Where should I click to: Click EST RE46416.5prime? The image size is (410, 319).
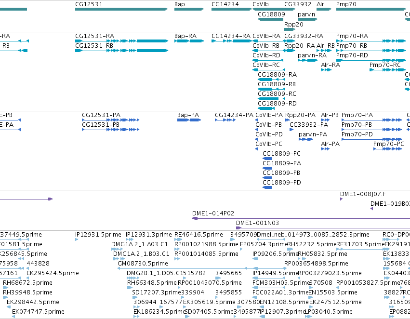point(198,235)
